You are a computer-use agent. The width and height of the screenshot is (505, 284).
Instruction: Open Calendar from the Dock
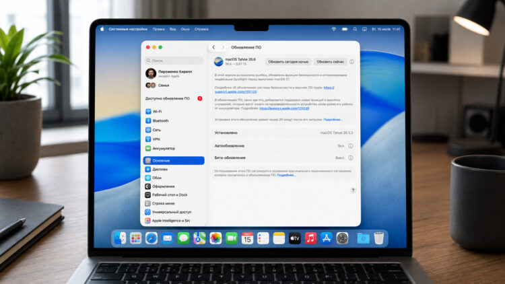coord(247,239)
